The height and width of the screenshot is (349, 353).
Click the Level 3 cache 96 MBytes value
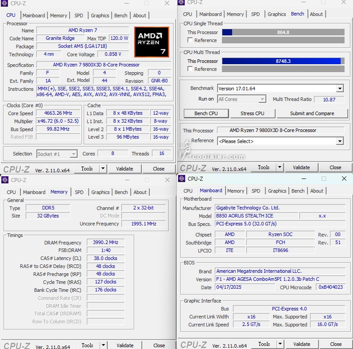point(128,137)
